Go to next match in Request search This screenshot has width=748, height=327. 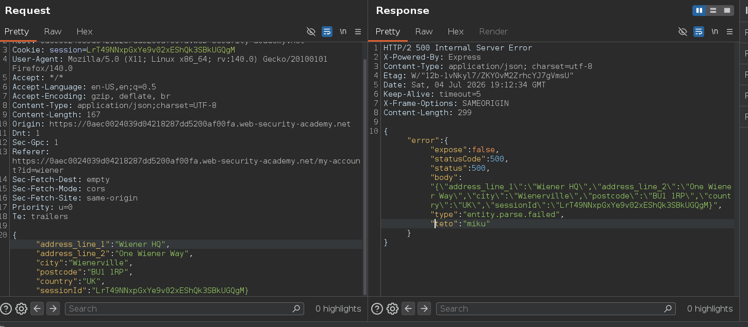coord(53,308)
